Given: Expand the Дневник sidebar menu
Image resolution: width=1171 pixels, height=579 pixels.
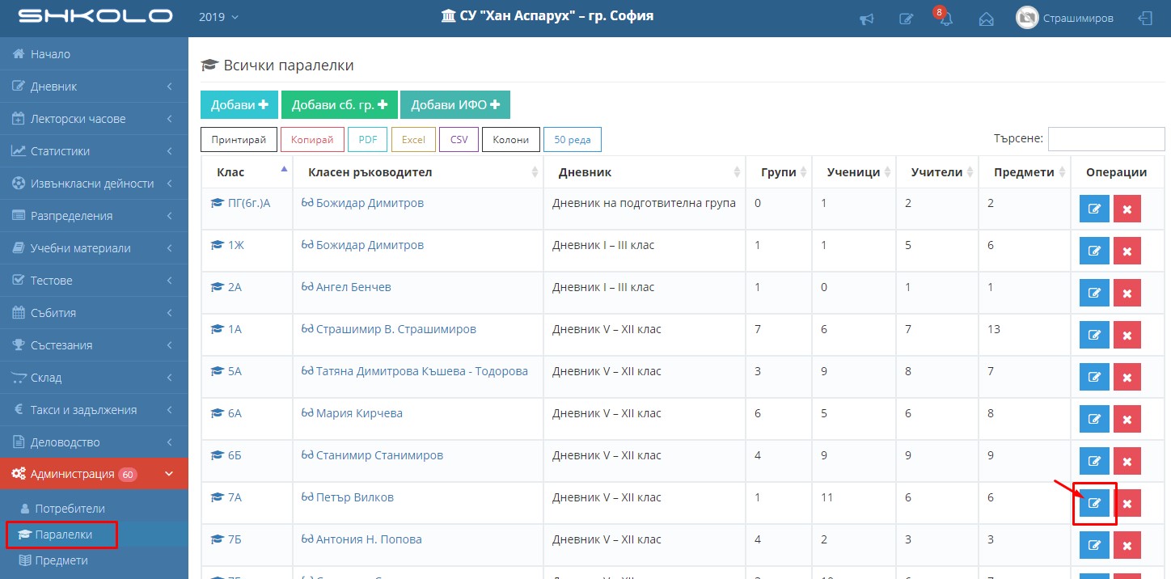Looking at the screenshot, I should 94,87.
